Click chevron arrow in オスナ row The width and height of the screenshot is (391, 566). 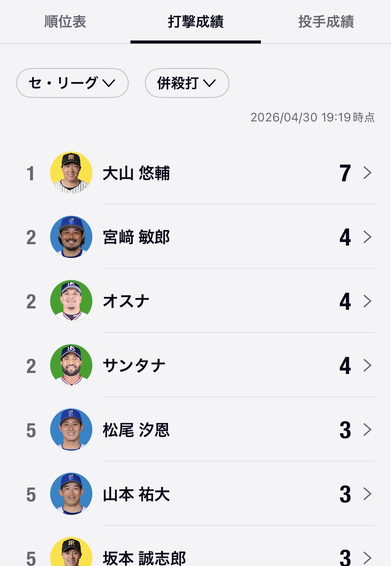point(367,301)
